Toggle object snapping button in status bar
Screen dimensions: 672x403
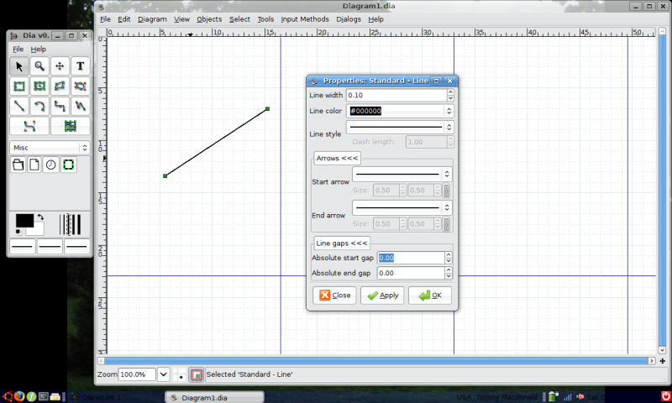pos(196,374)
